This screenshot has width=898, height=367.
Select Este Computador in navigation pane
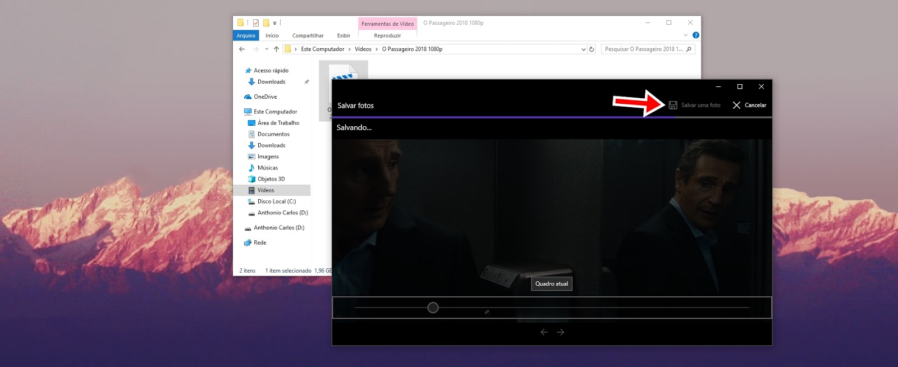point(276,112)
